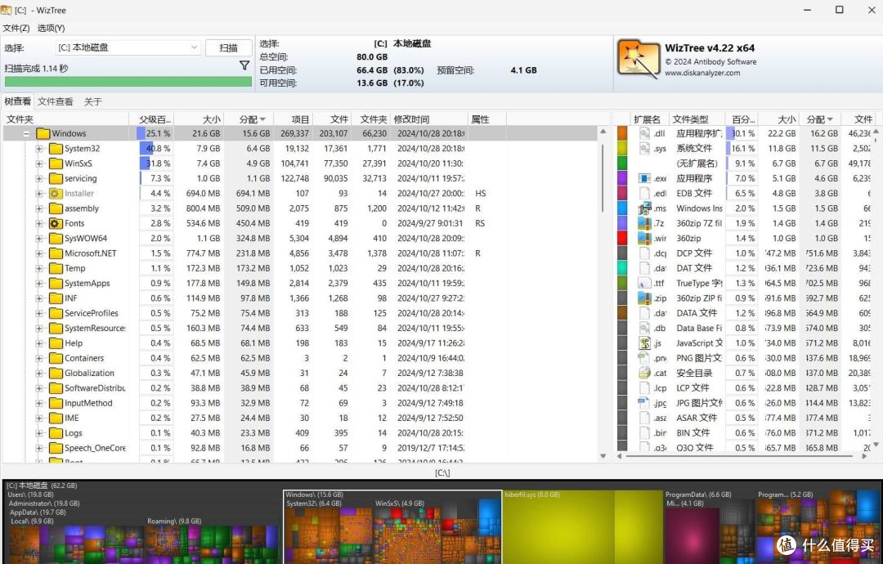Open the 选项(Y) menu
Image resolution: width=883 pixels, height=564 pixels.
click(52, 28)
